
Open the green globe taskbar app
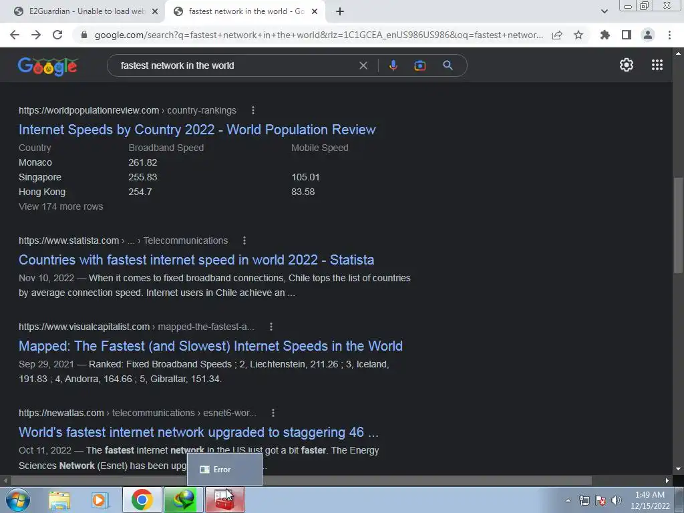184,500
